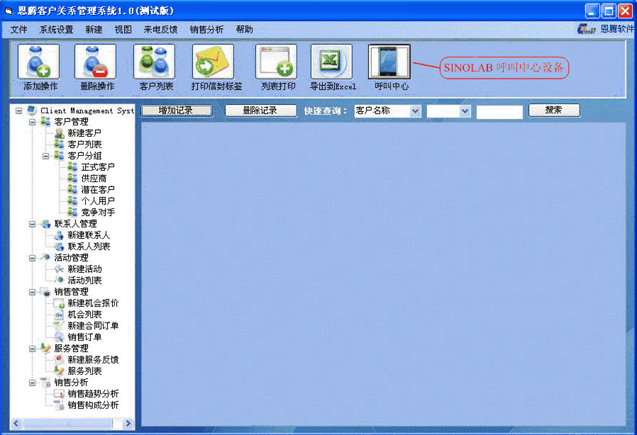This screenshot has height=435, width=637.
Task: Select the 客户分组 tree label
Action: click(84, 156)
